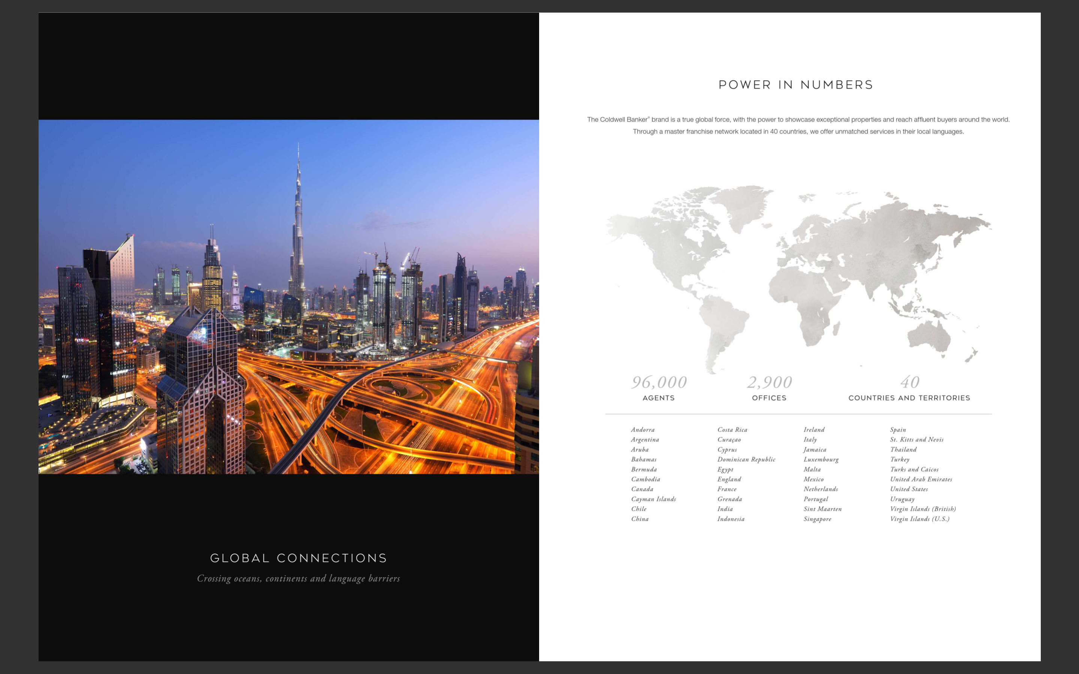1079x674 pixels.
Task: Select the 2,900 offices figure
Action: tap(769, 382)
